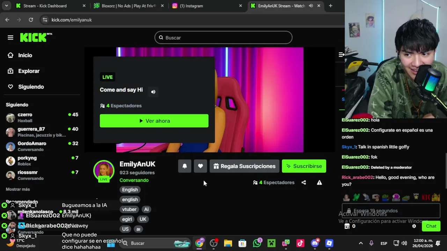Toggle follow heart for EmilyAnUK

200,166
